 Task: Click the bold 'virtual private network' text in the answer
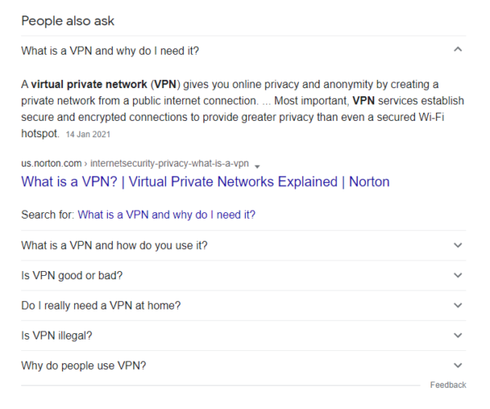tap(89, 84)
